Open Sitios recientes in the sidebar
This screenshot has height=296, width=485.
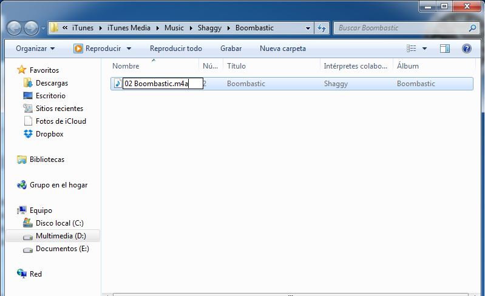click(x=59, y=109)
